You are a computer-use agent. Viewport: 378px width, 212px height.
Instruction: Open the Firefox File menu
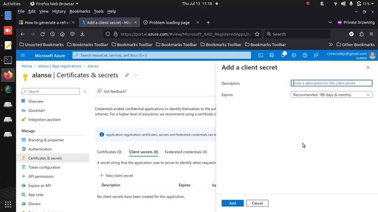click(21, 11)
